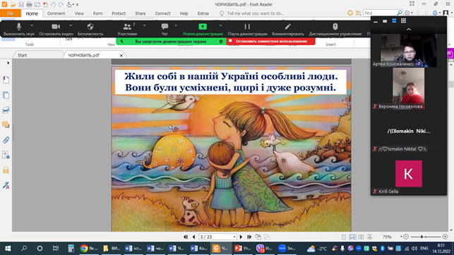
Task: Open the Zoom chat icon
Action: (165, 27)
